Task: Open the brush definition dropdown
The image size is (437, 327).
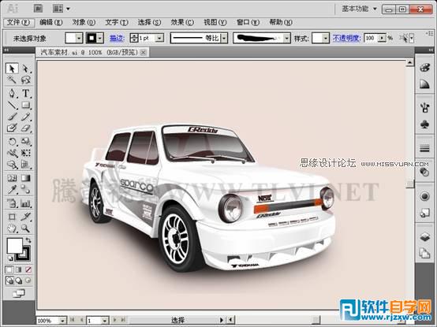Action: [x=287, y=38]
